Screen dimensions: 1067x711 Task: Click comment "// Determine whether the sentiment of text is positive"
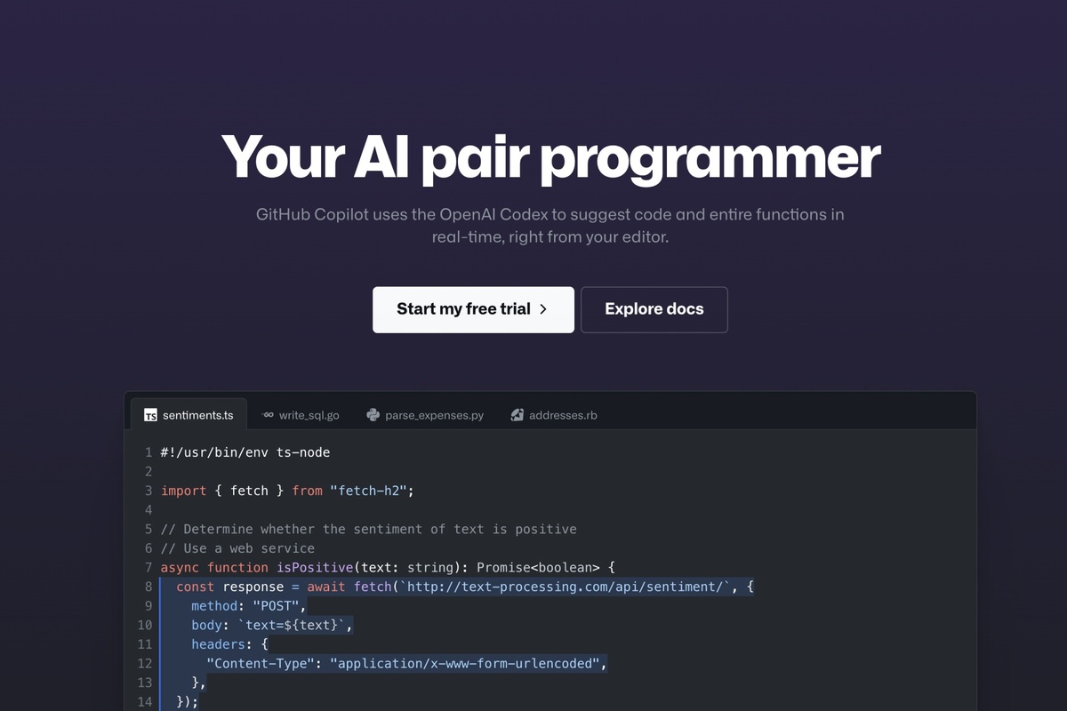tap(369, 529)
